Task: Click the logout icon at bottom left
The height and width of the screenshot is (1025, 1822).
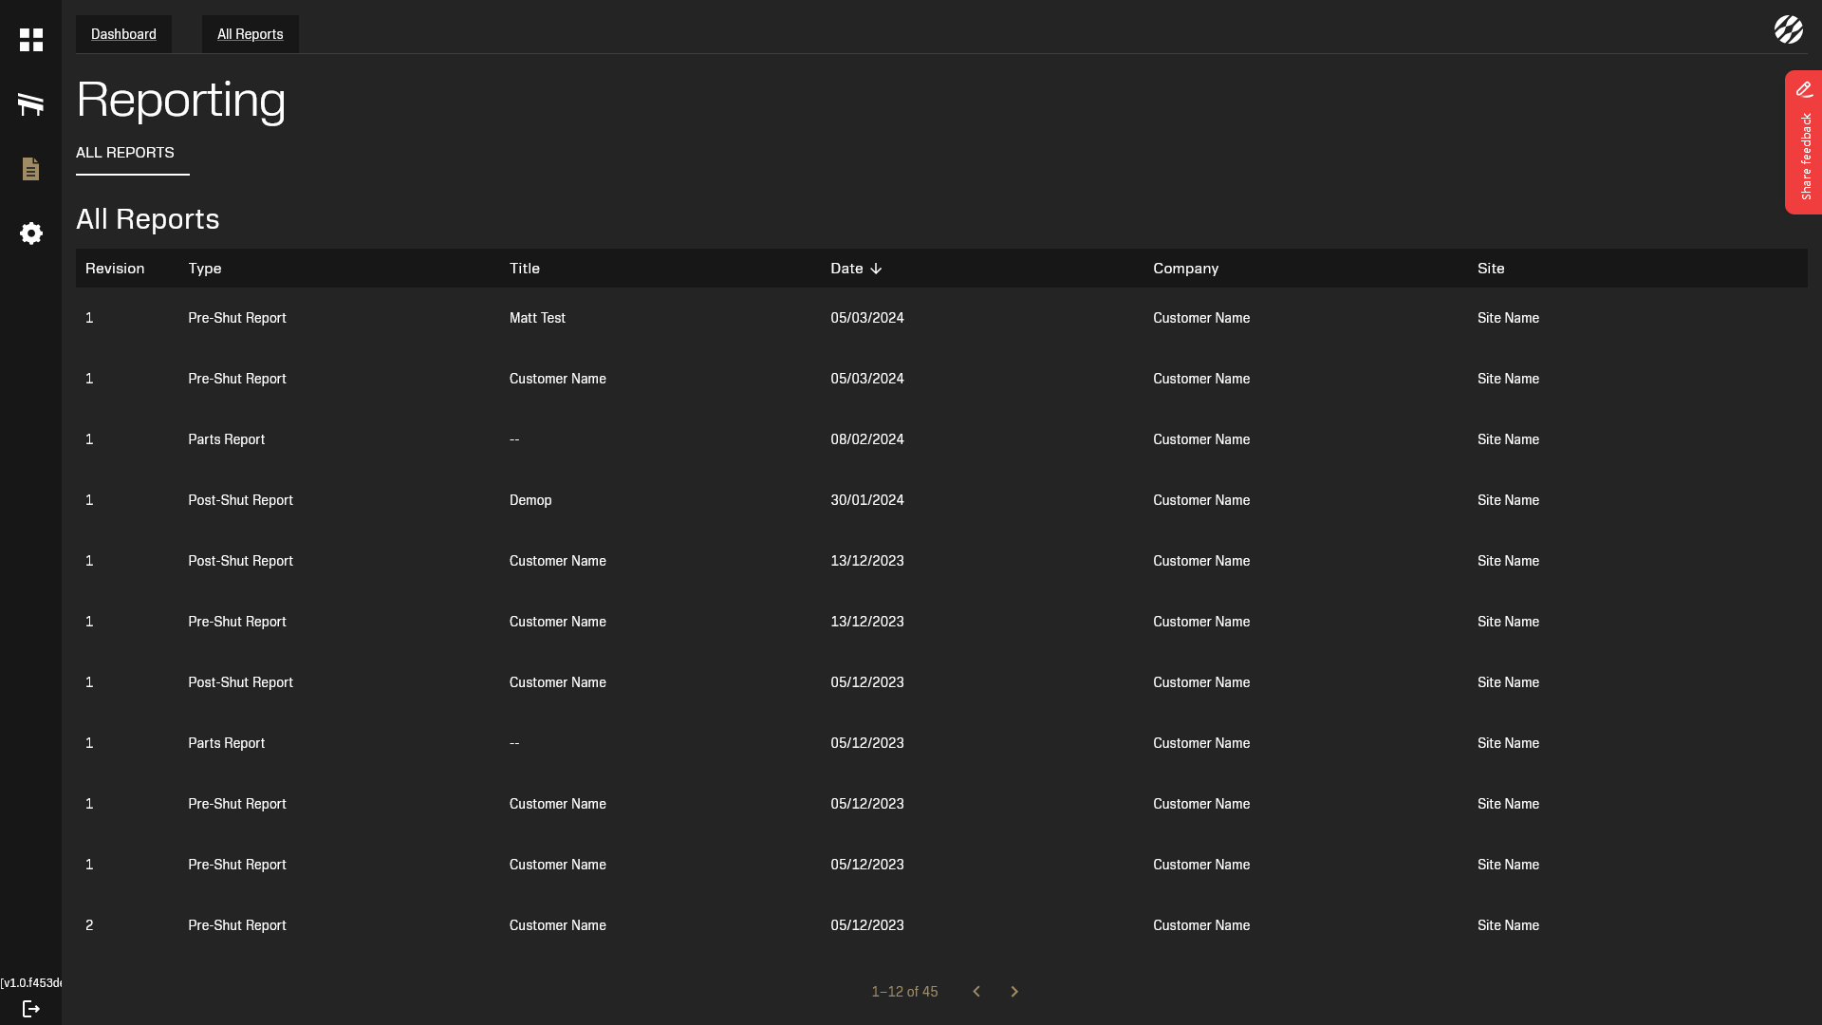Action: pos(31,1009)
